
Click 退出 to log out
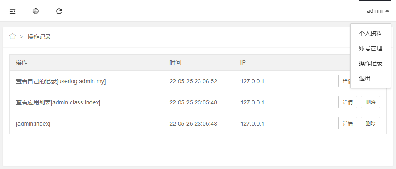point(365,79)
